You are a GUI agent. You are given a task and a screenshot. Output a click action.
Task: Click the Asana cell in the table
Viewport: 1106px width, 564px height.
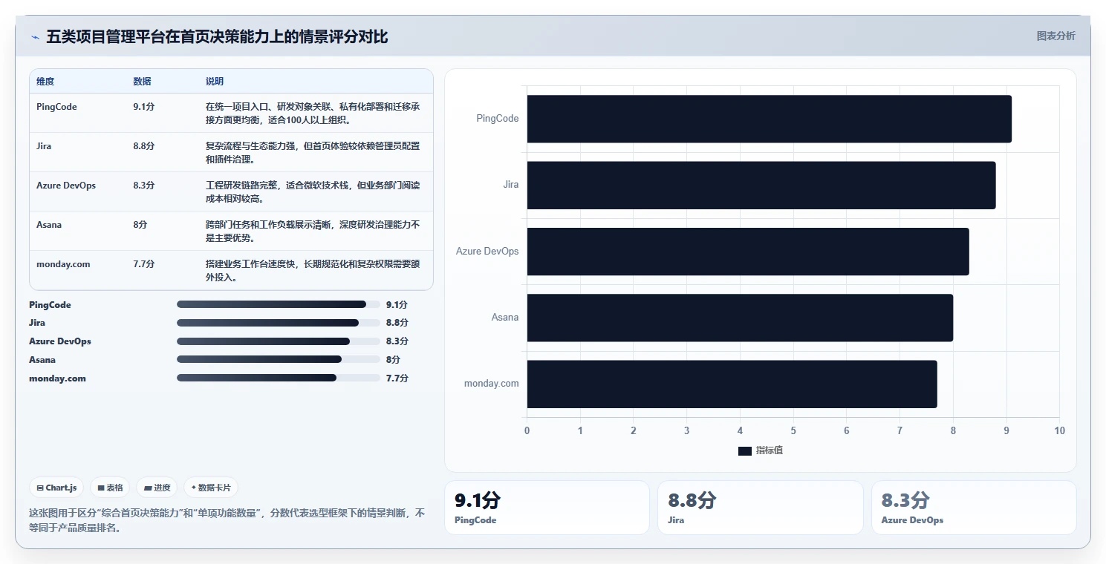tap(49, 225)
